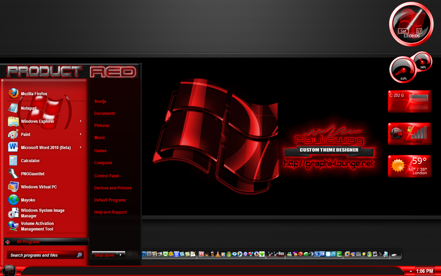Open Default Programs
The height and width of the screenshot is (276, 441).
[110, 200]
